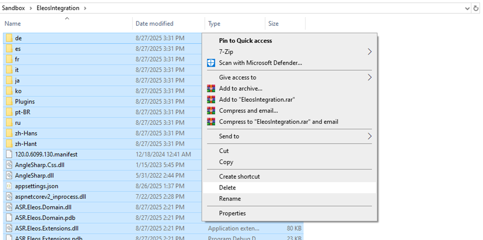Click the 23 KB size cell
Viewport: 483px width, 240px height.
(x=293, y=238)
